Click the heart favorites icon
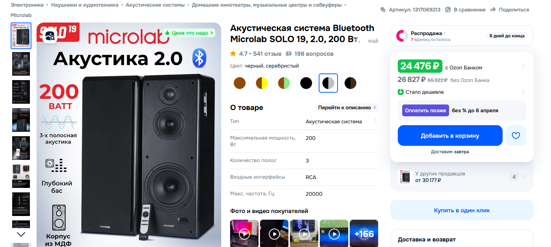 point(516,135)
